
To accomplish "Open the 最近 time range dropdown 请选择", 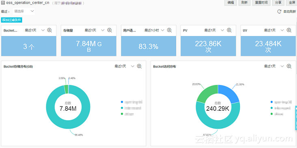I will [24, 11].
